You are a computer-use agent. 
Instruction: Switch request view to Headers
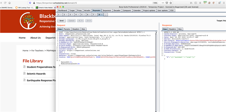pyautogui.click(x=76, y=29)
